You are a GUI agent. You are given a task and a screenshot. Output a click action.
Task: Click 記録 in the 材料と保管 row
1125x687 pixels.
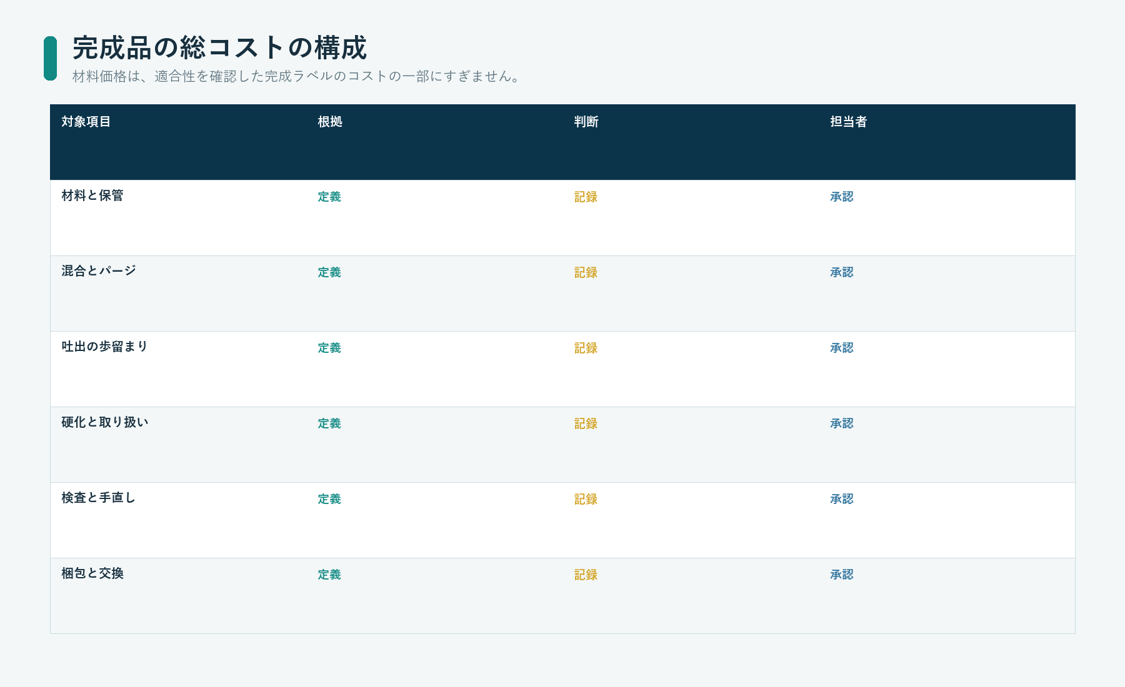[586, 197]
